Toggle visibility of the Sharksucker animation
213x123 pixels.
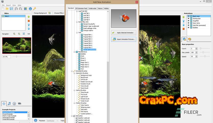189,19
